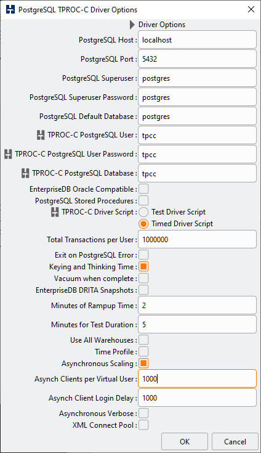Expand the Driver Options arrow
This screenshot has height=453, width=261.
(x=132, y=25)
